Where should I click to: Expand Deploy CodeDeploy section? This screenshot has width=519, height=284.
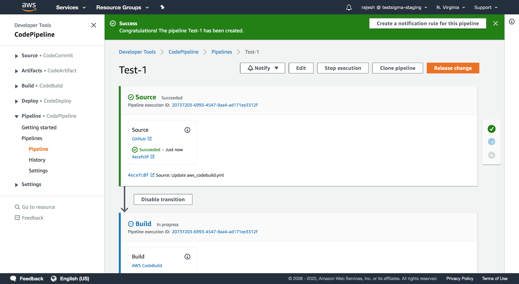click(17, 101)
